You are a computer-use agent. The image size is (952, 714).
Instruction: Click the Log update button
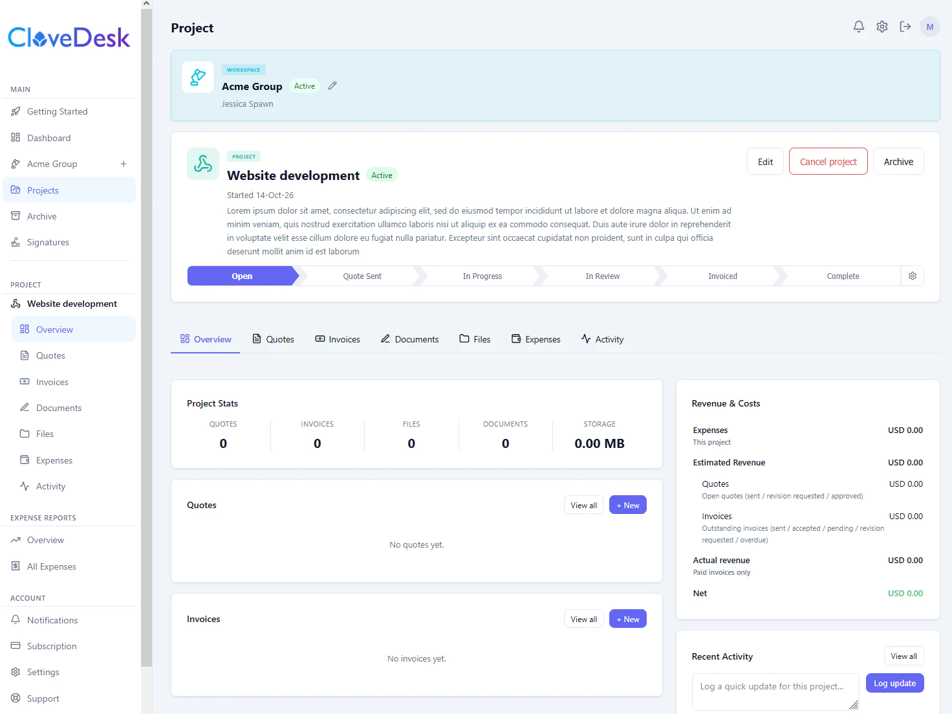pyautogui.click(x=894, y=683)
